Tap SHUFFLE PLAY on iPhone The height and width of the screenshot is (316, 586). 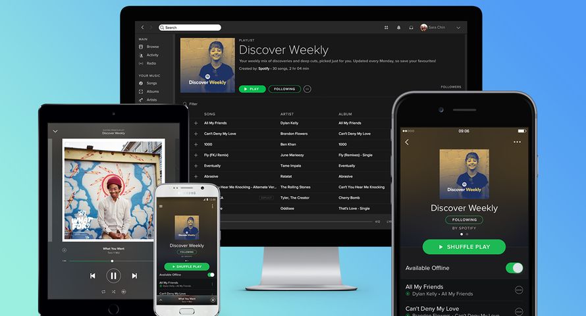coord(464,247)
